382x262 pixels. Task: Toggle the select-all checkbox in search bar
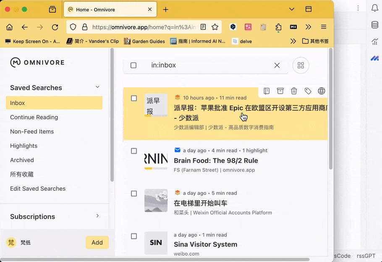[x=133, y=65]
